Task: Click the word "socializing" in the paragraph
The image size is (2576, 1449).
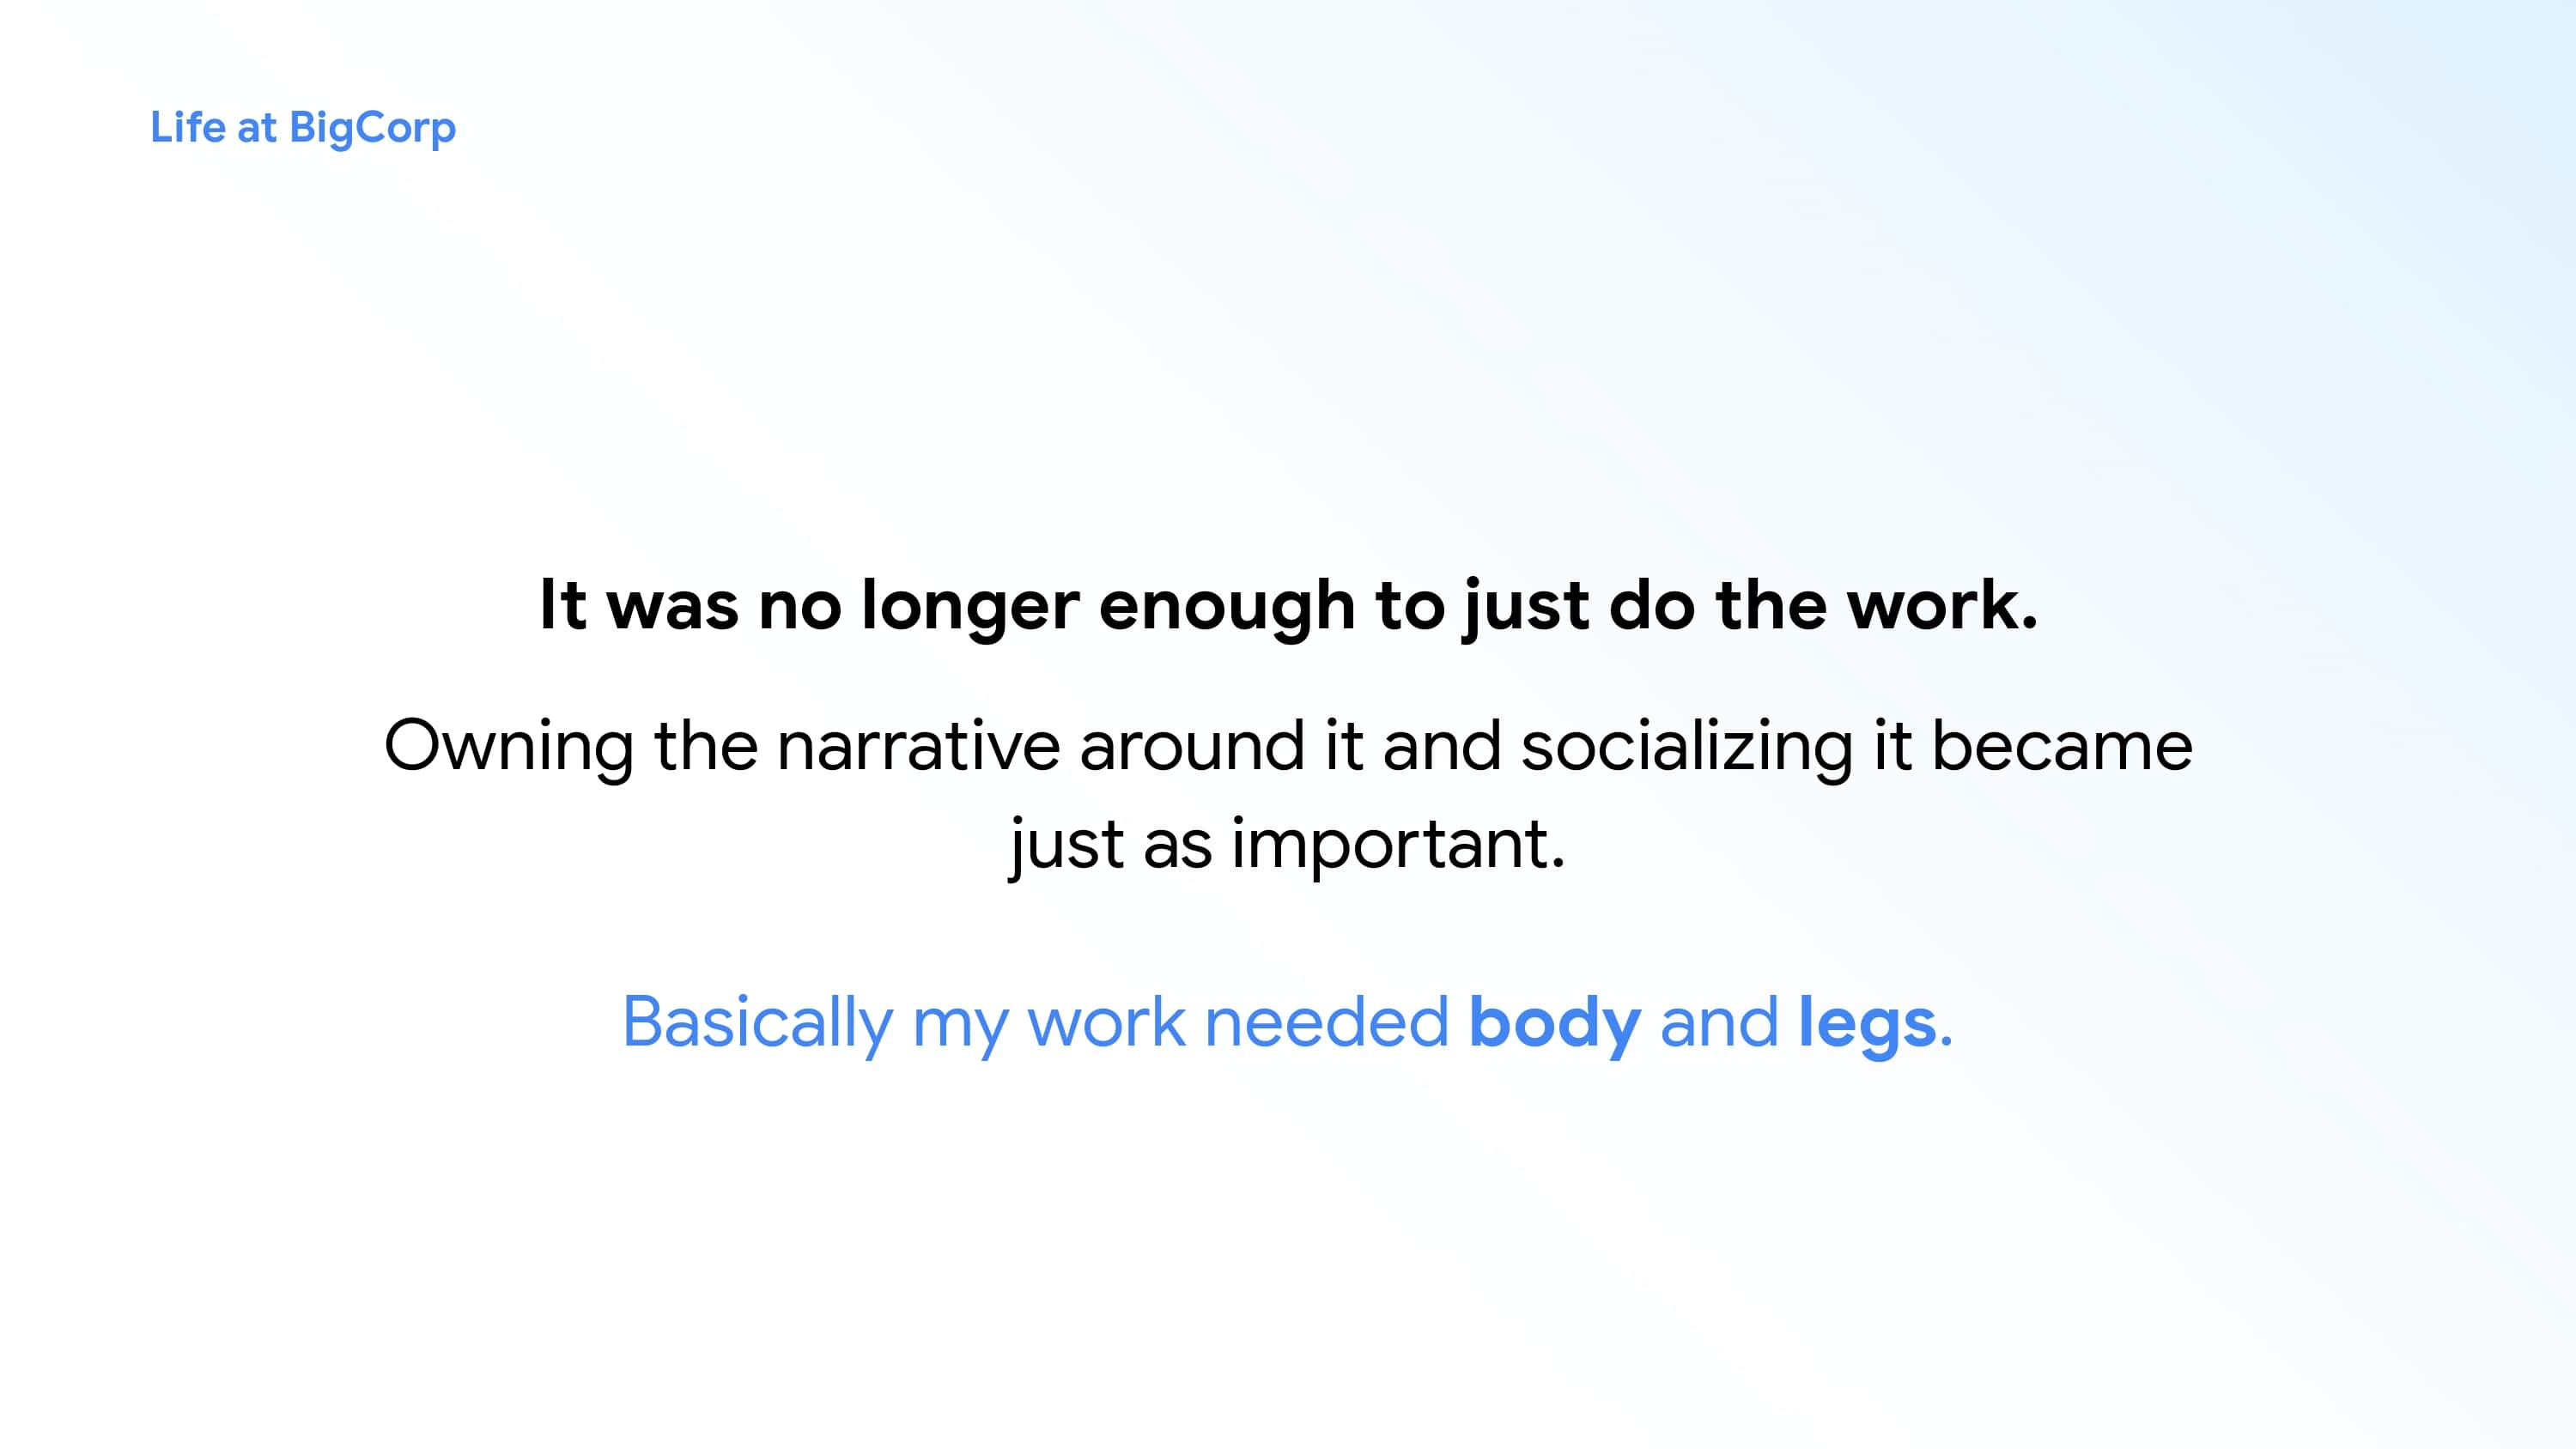Action: [x=1686, y=747]
